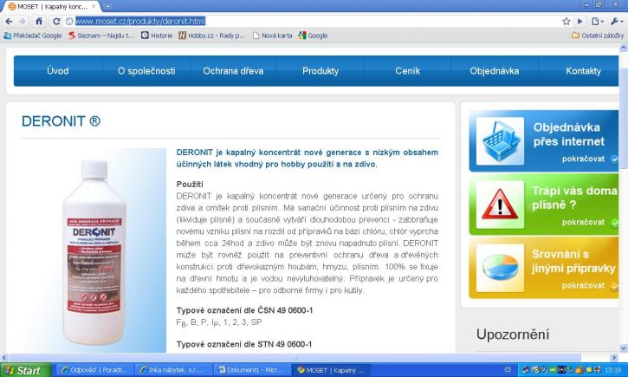Click the horizontal scrollbar left arrow
The width and height of the screenshot is (628, 377).
point(4,357)
